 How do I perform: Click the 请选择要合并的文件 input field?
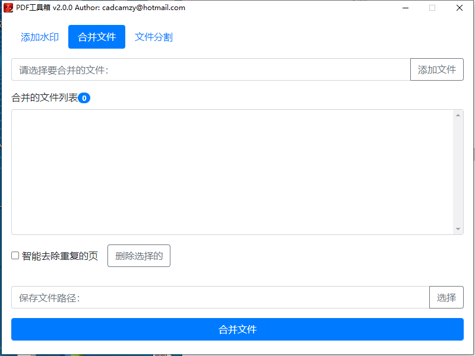coord(211,69)
